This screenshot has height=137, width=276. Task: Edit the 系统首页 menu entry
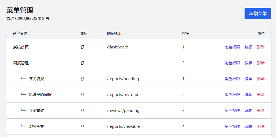(x=248, y=47)
